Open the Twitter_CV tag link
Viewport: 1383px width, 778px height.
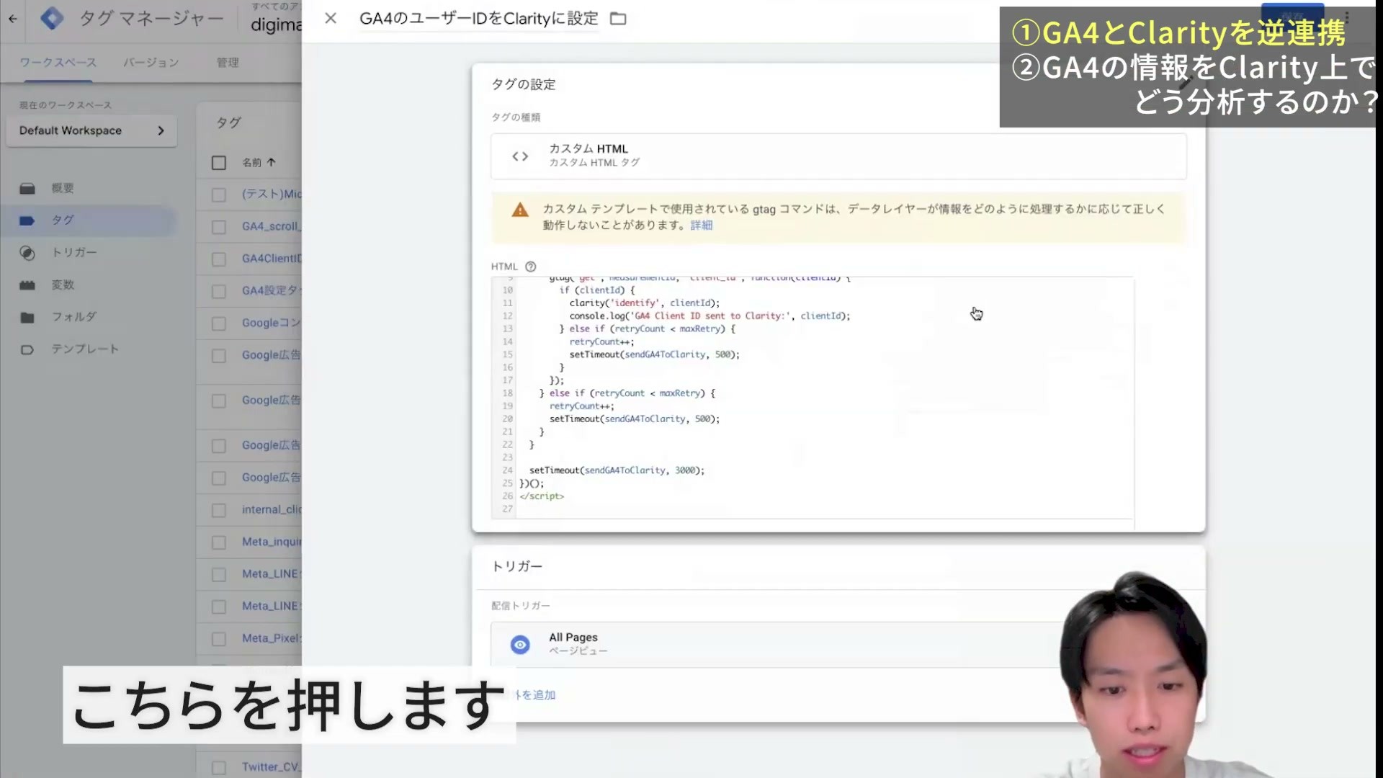pyautogui.click(x=271, y=766)
